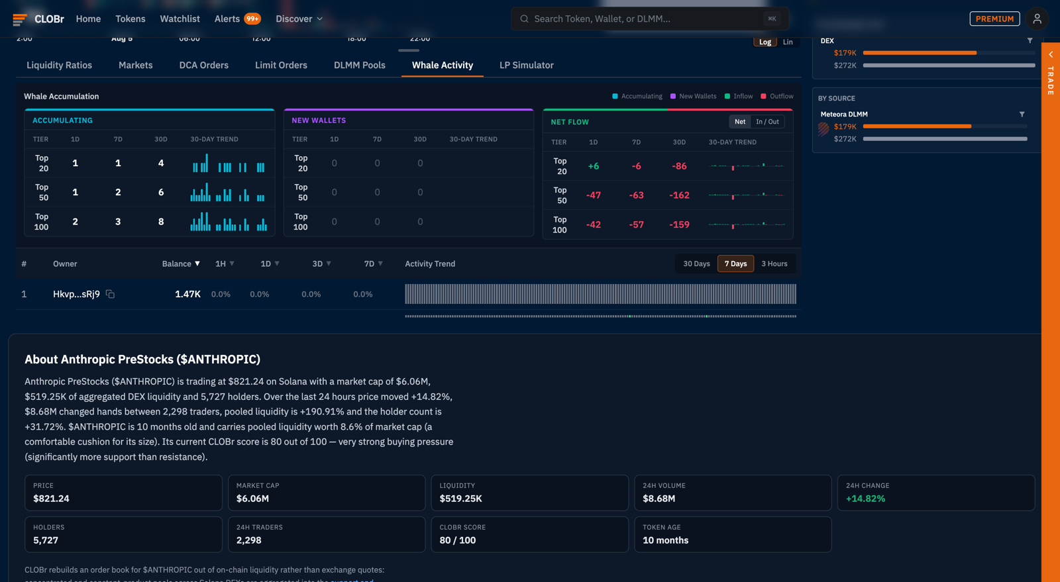The width and height of the screenshot is (1060, 582).
Task: Click the Top 20 accumulating 30-day trend chart
Action: tap(229, 163)
